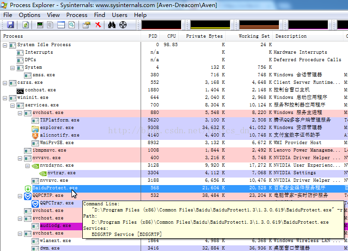Screen dimensions: 348x251
Task: Click the DLL/handles view toolbar icon
Action: point(71,24)
